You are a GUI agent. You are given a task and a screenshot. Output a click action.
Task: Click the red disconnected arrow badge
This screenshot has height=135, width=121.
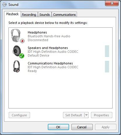22,41
